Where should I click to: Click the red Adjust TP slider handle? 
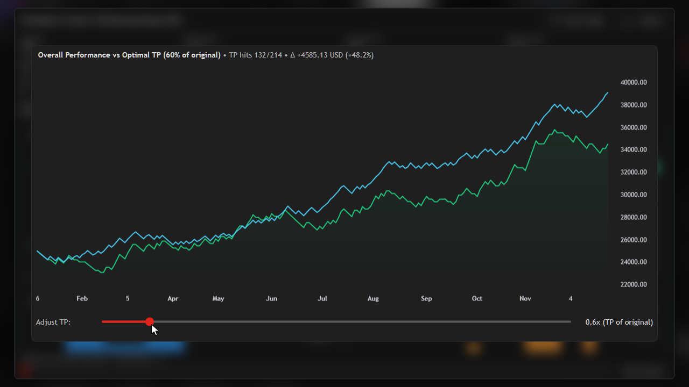pos(150,321)
